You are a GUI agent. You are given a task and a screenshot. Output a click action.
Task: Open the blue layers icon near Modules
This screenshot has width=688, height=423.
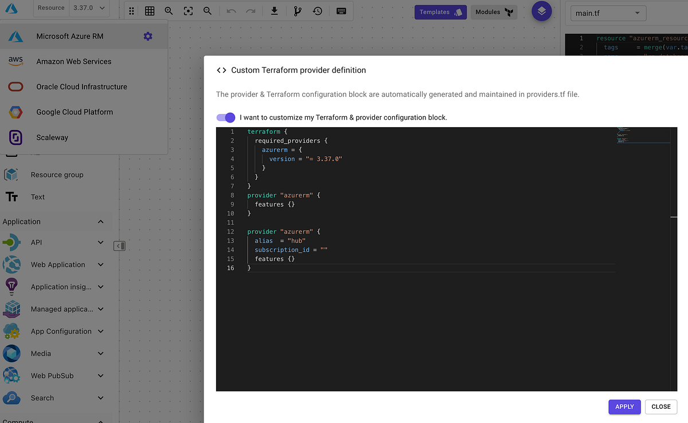tap(541, 10)
